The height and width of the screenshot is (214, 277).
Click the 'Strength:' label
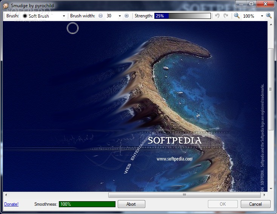(144, 16)
